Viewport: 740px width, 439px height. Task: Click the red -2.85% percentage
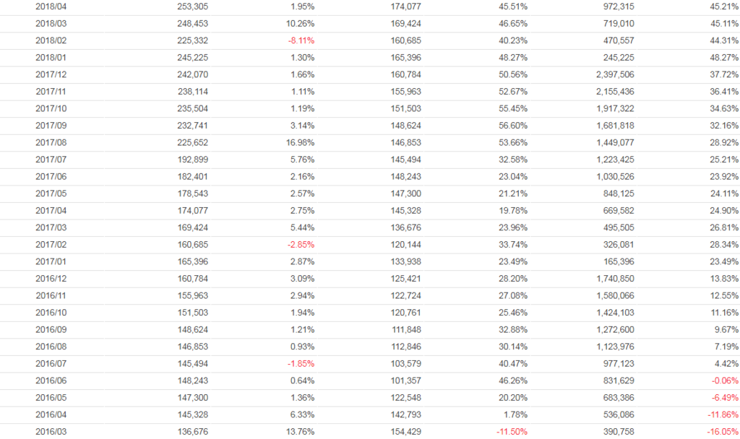(299, 245)
